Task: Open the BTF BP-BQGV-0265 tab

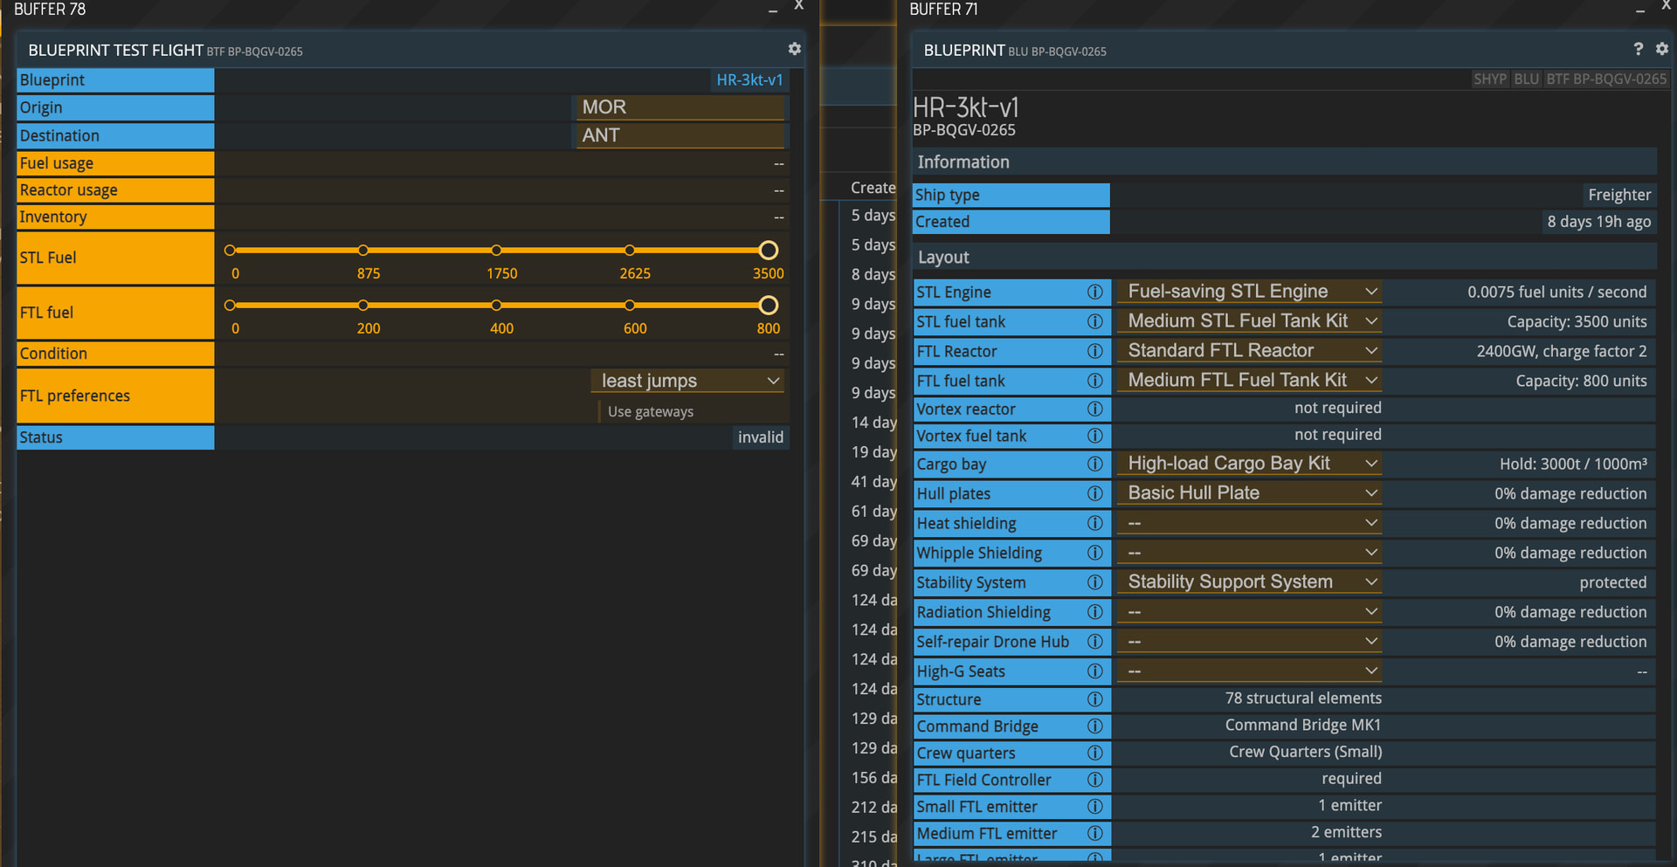Action: 1605,79
